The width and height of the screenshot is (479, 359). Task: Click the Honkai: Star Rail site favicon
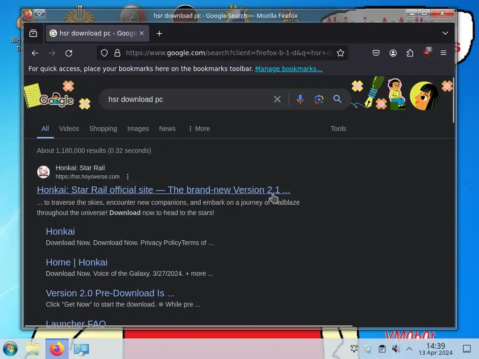point(44,172)
